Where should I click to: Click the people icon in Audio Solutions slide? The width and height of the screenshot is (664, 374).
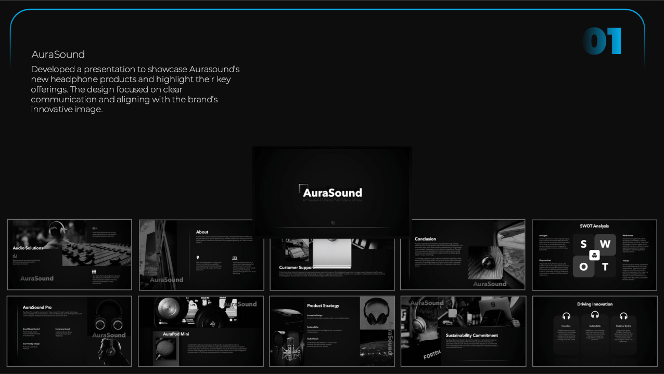[x=94, y=271]
